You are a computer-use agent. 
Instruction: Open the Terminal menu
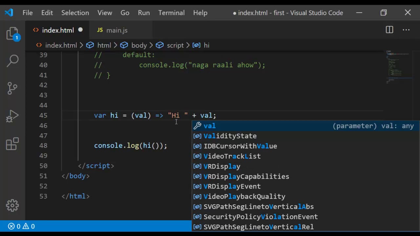171,13
